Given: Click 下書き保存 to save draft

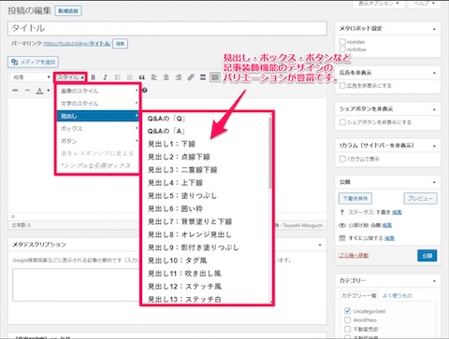Looking at the screenshot, I should click(355, 198).
